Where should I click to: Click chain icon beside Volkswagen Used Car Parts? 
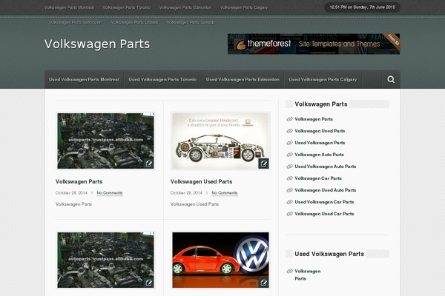(289, 214)
